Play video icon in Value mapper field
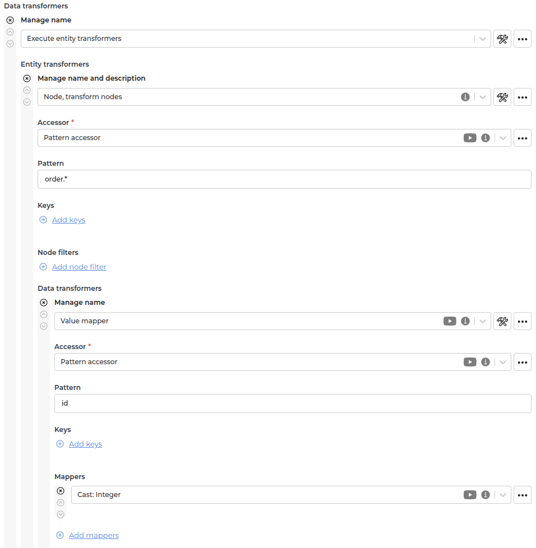Screen dimensions: 536x548 [450, 321]
